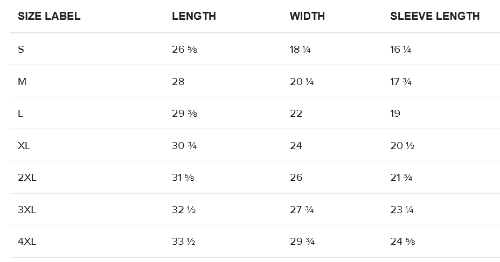Click the SLEEVE LENGTH column header
The width and height of the screenshot is (500, 262).
pyautogui.click(x=435, y=16)
